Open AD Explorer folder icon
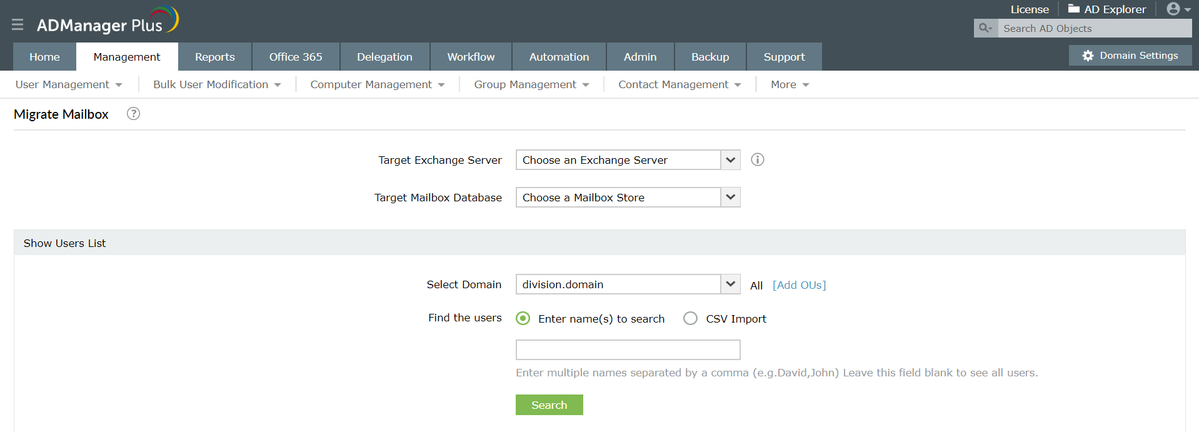 pyautogui.click(x=1074, y=9)
